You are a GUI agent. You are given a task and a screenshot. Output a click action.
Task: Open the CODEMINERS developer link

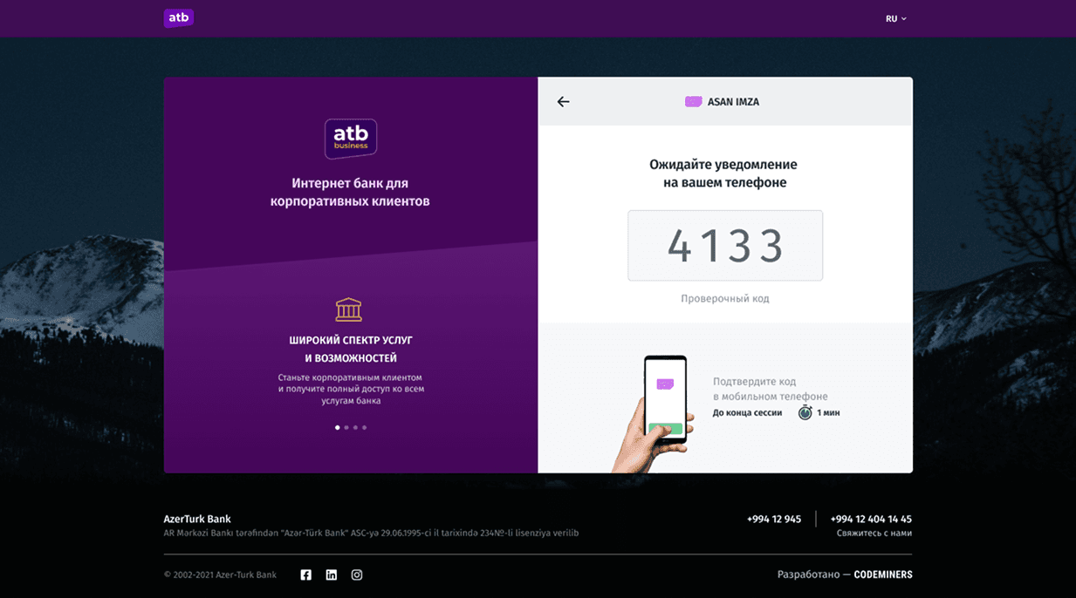click(883, 574)
